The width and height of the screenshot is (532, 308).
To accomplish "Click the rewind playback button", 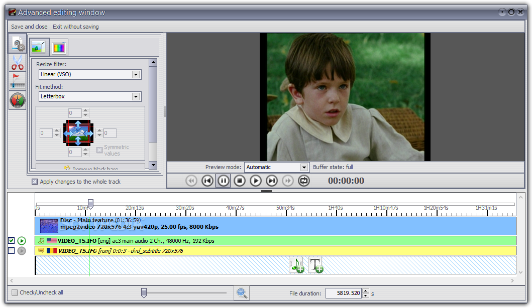I will pyautogui.click(x=191, y=181).
